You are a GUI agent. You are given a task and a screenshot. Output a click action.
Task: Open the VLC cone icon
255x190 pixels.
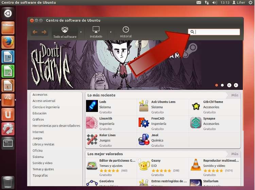(196, 165)
